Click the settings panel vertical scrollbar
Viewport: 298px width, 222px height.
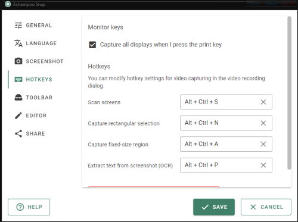click(289, 93)
